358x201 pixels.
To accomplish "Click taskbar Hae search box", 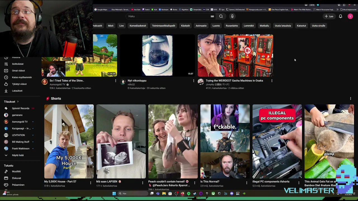I will [x=133, y=193].
